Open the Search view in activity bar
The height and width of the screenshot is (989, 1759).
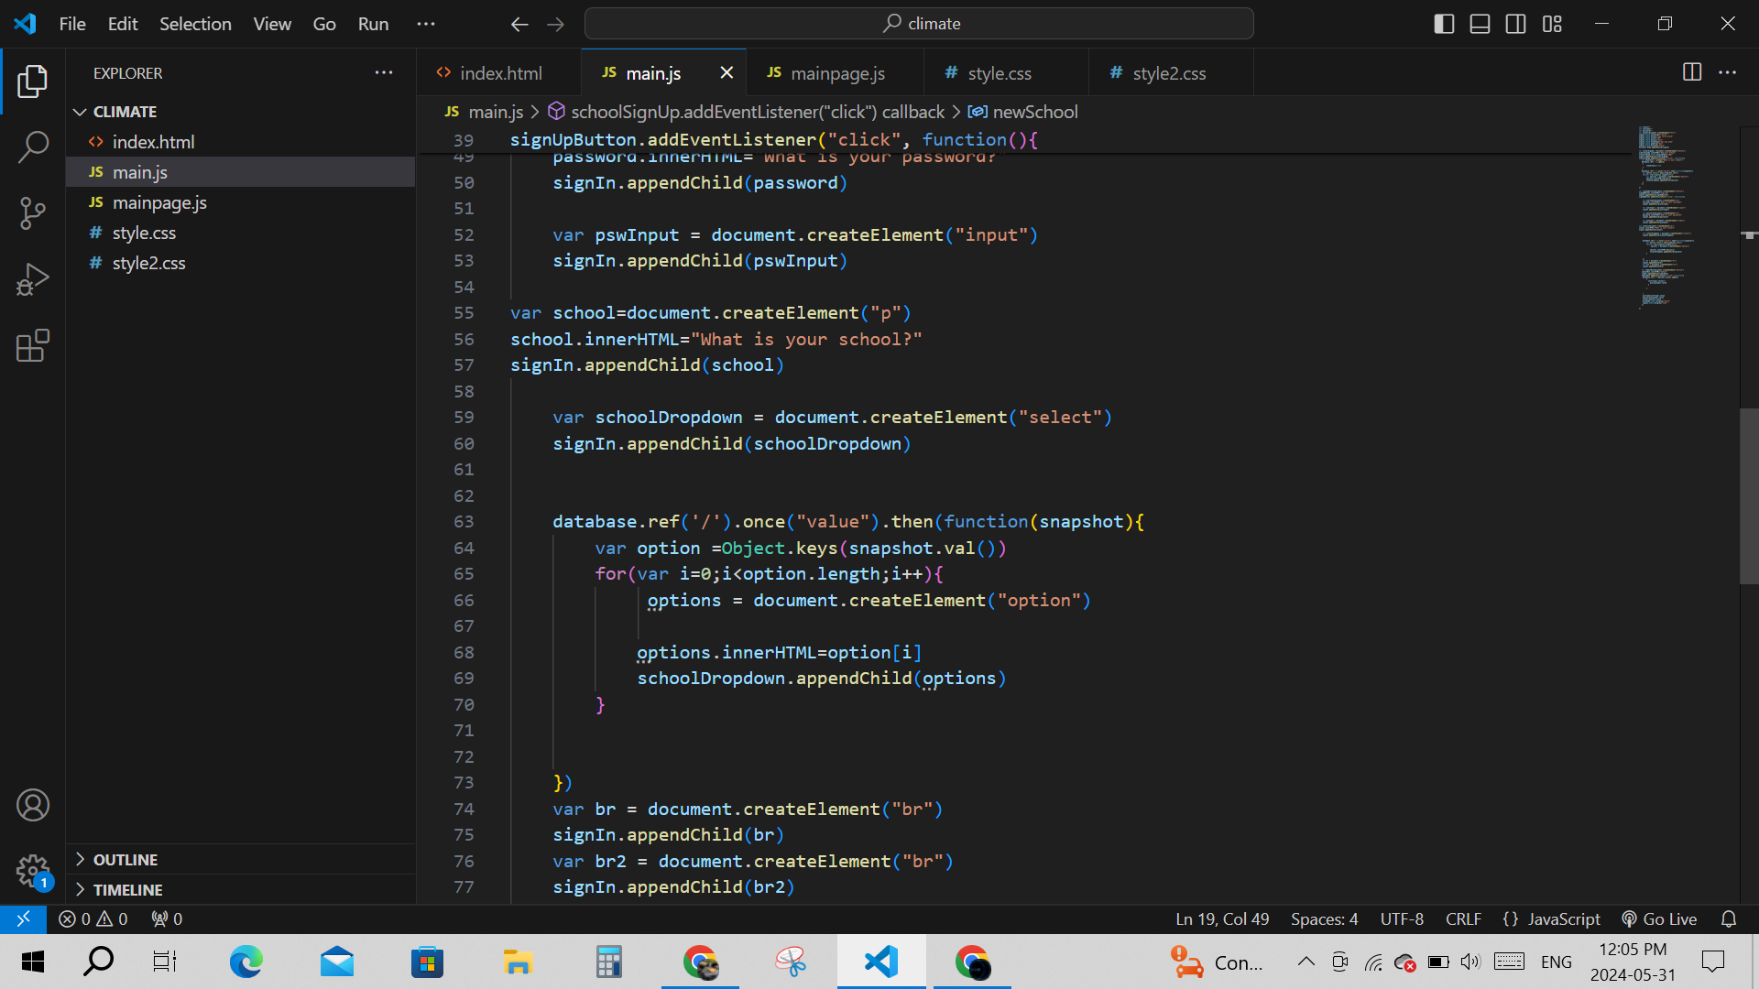pyautogui.click(x=33, y=147)
